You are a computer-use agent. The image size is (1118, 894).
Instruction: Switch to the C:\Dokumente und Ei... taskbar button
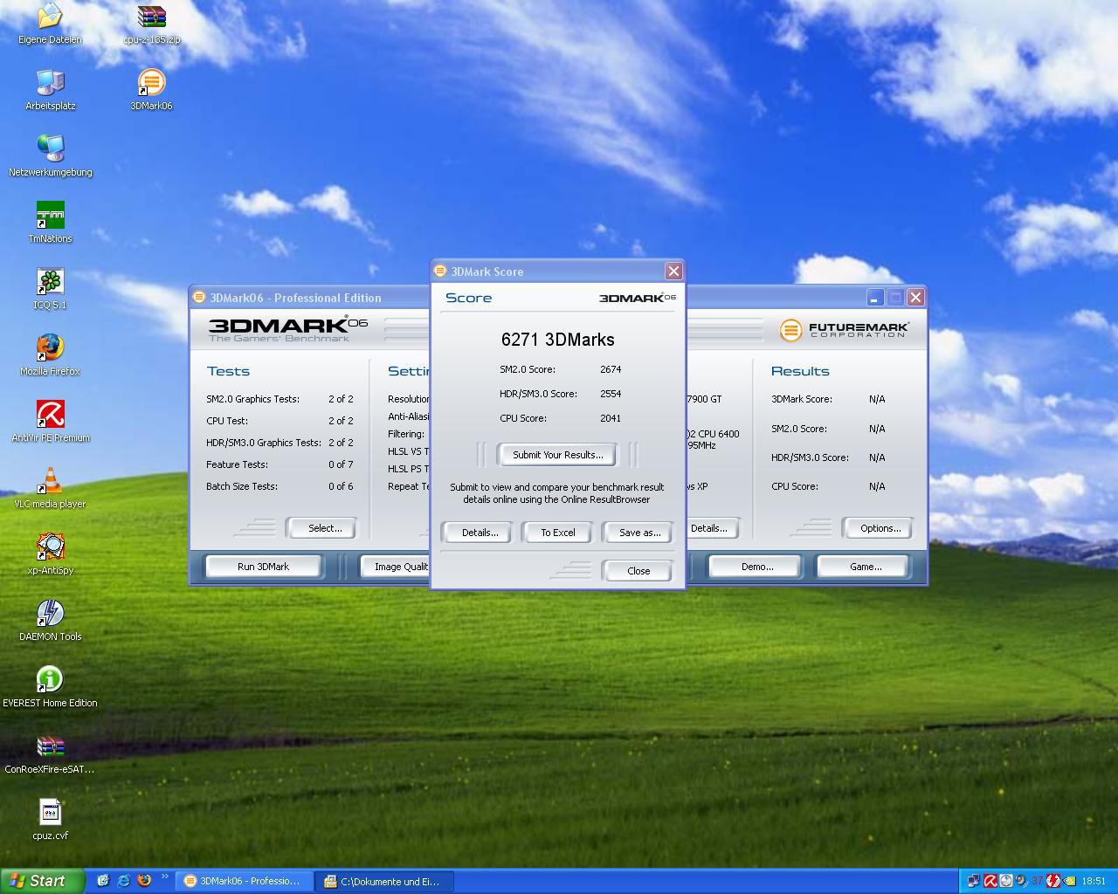(385, 882)
